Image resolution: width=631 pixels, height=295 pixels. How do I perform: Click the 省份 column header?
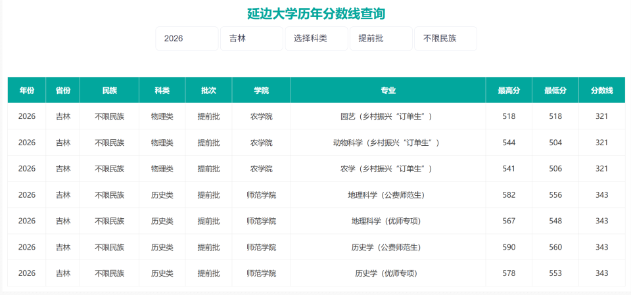(x=63, y=90)
